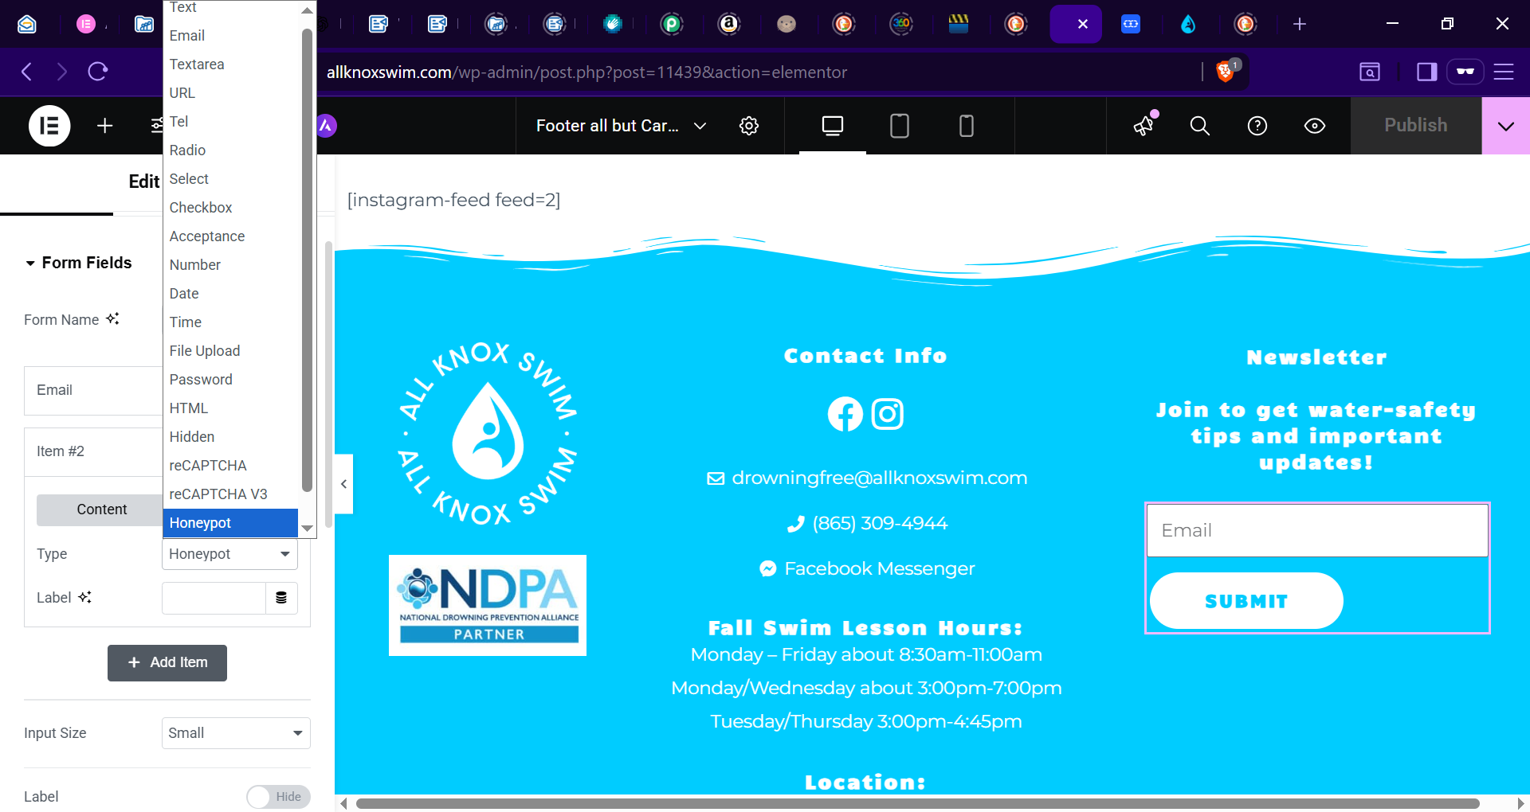Click AI sparkle icon next to Form Name
This screenshot has height=812, width=1530.
tap(113, 318)
